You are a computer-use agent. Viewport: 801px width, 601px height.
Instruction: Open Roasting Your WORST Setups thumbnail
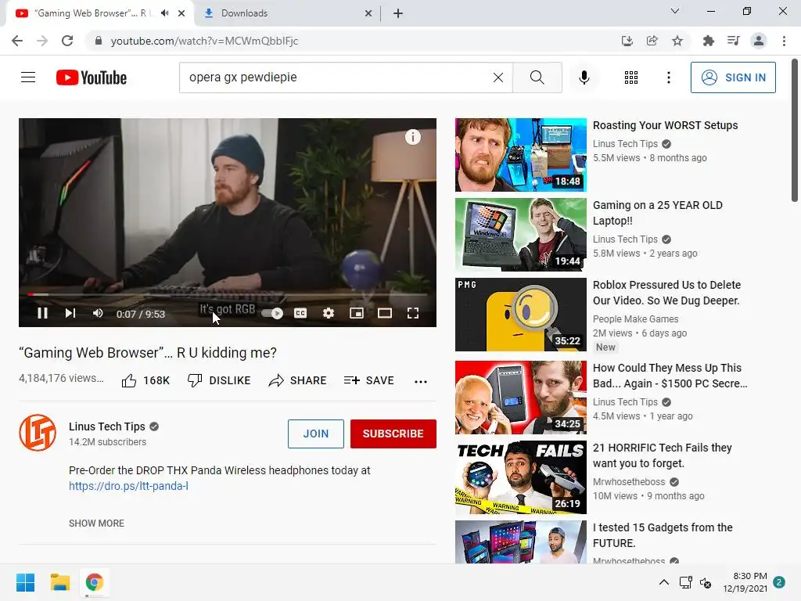[520, 155]
